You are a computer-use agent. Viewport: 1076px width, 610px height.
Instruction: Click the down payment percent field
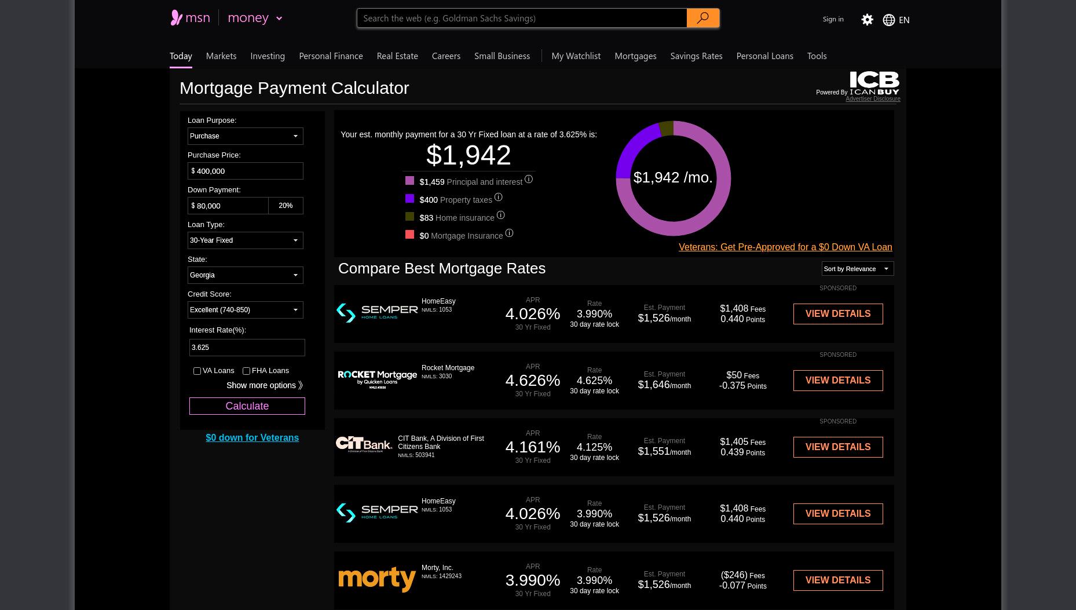(x=286, y=206)
